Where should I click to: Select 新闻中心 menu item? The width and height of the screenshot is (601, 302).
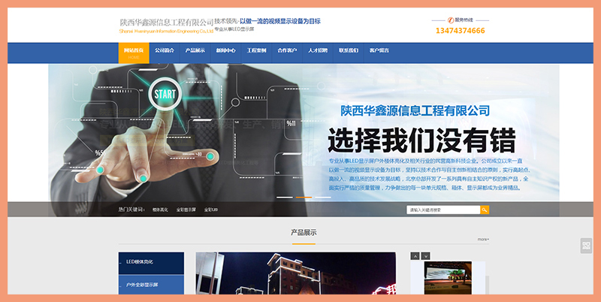[226, 50]
